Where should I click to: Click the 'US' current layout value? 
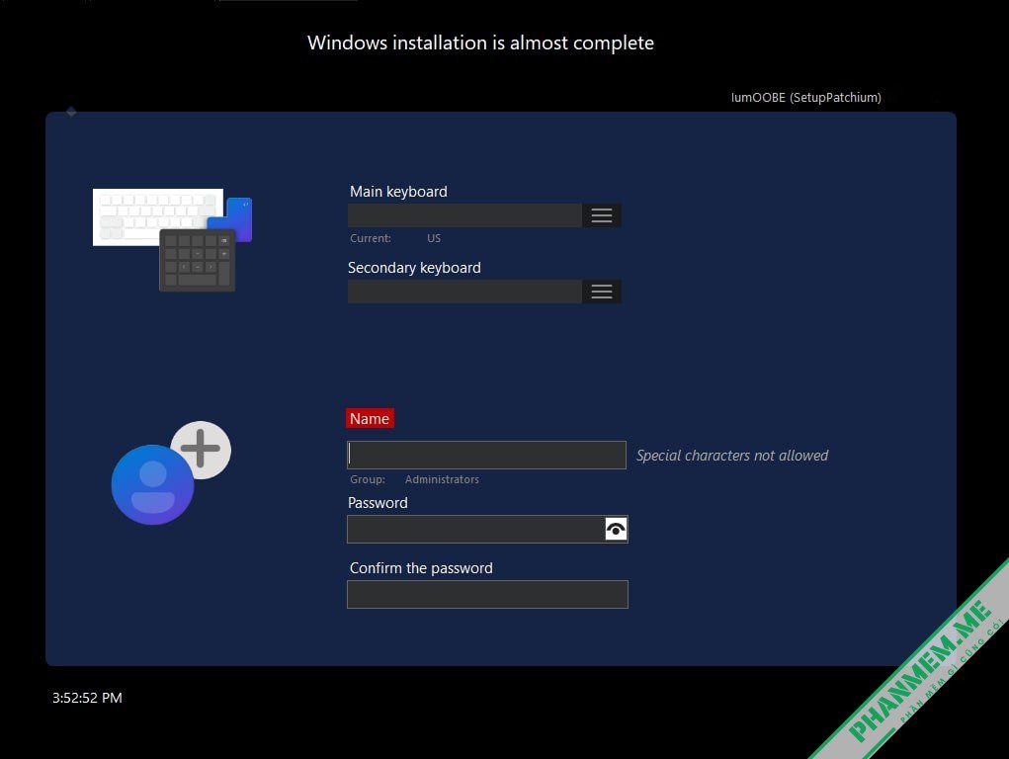point(434,238)
